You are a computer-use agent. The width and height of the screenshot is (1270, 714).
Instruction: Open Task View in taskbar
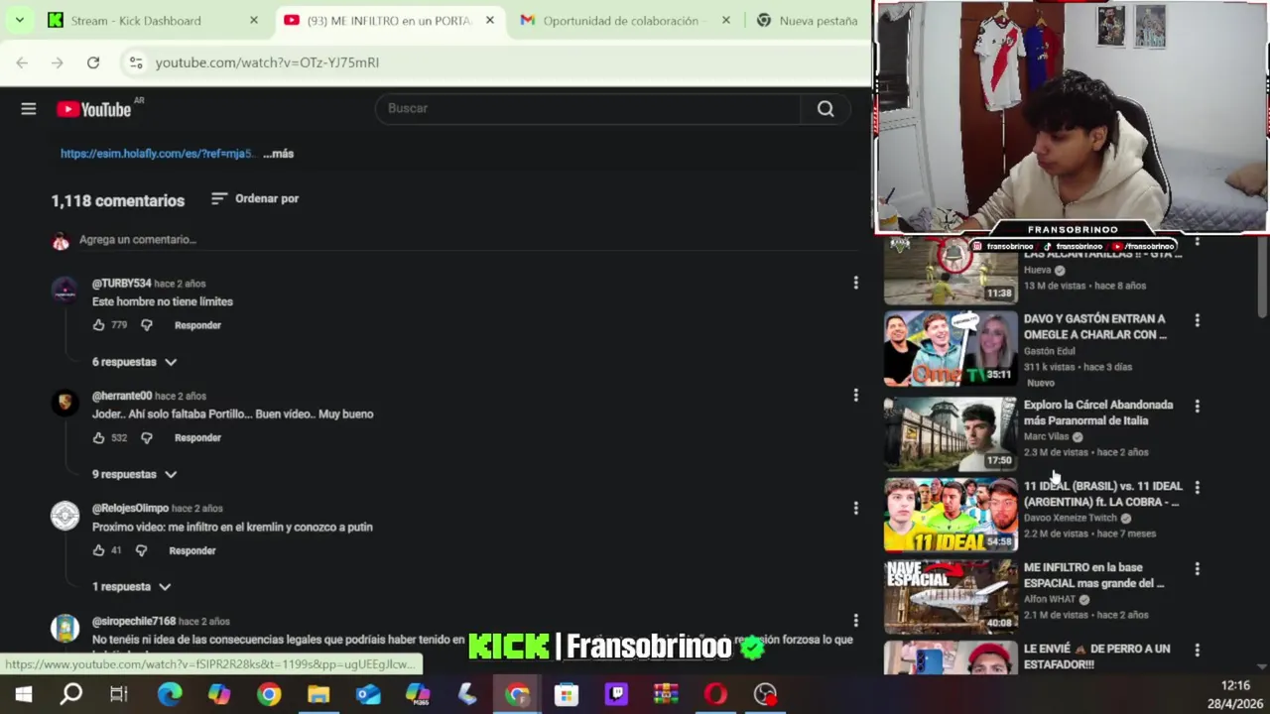pyautogui.click(x=119, y=694)
